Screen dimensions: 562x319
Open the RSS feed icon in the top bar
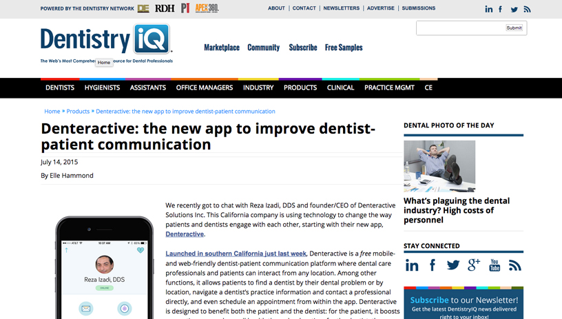click(x=527, y=10)
